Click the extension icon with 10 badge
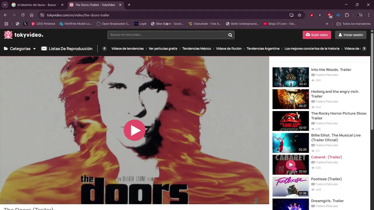 pyautogui.click(x=330, y=15)
